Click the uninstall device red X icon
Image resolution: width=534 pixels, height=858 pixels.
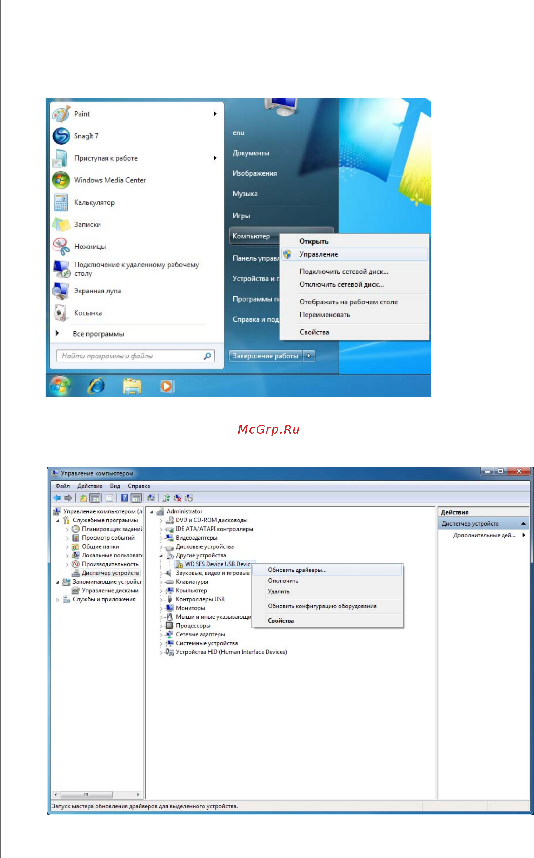(x=177, y=498)
